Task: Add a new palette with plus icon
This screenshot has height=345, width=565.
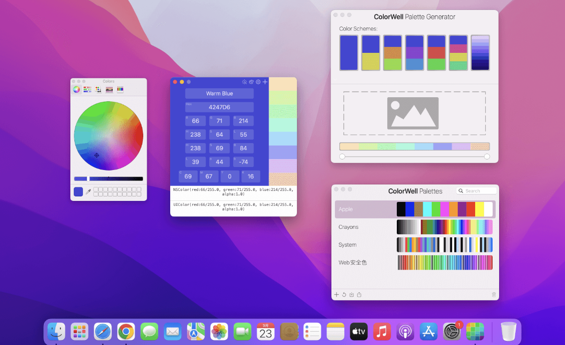Action: (336, 295)
